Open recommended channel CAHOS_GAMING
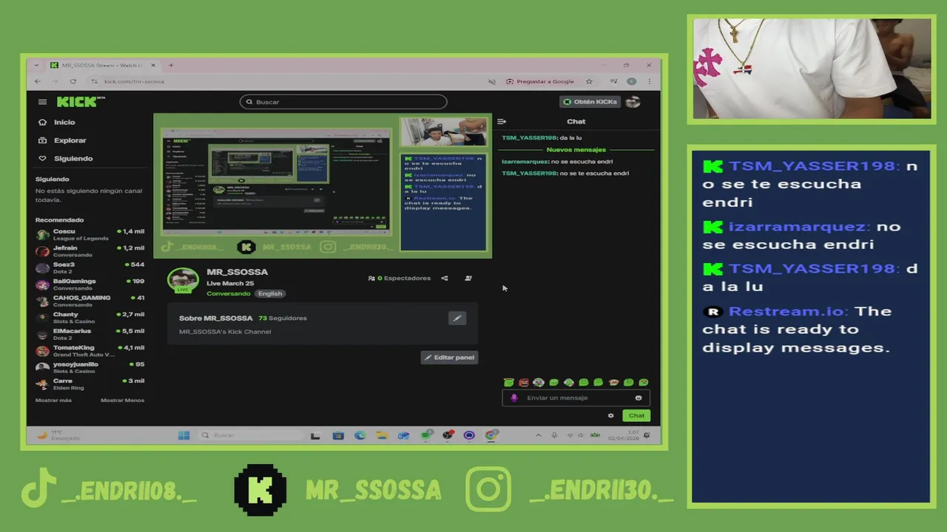 tap(90, 301)
